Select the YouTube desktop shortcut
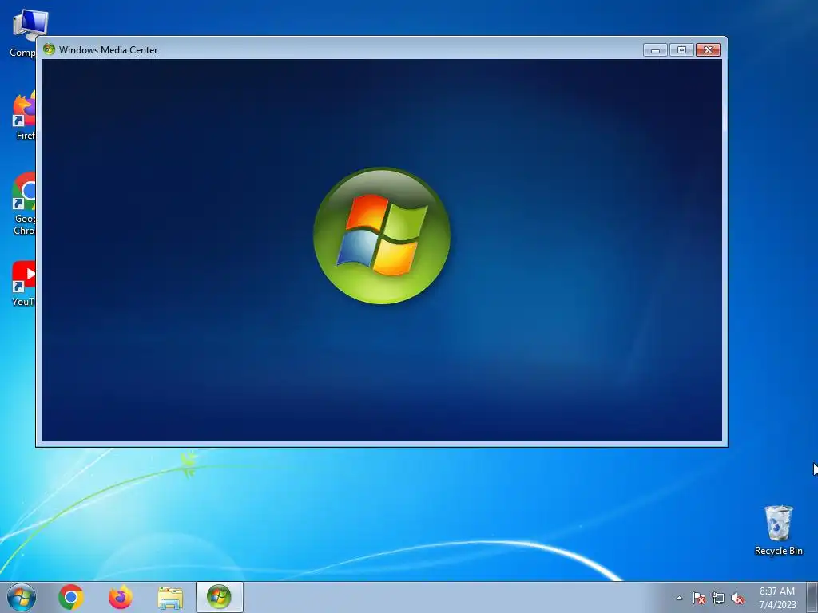The height and width of the screenshot is (613, 818). (23, 283)
